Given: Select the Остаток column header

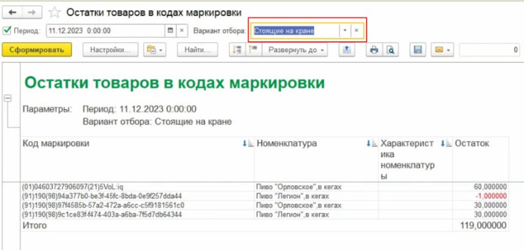Looking at the screenshot, I should tap(472, 144).
